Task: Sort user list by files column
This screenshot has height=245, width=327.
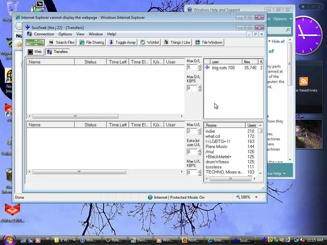Action: point(250,62)
